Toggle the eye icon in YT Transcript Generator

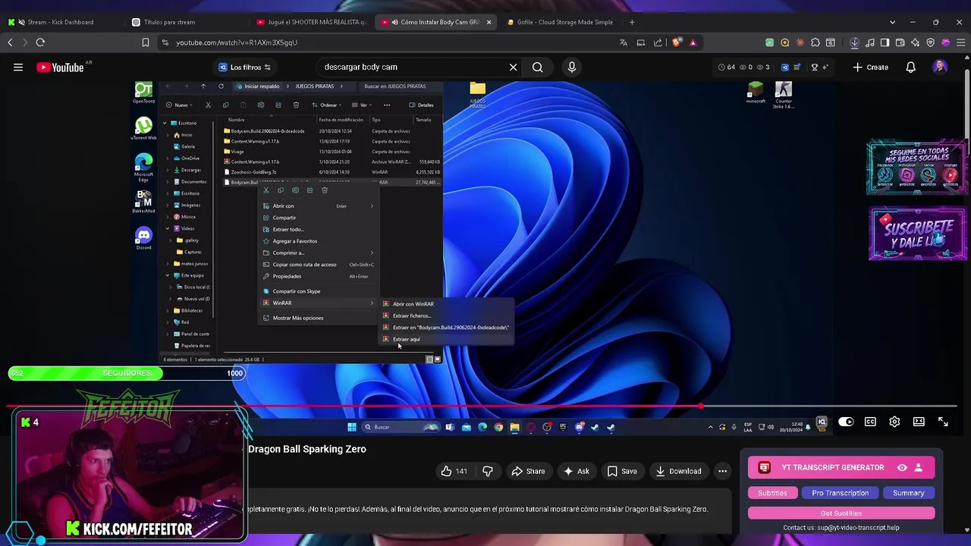(902, 468)
